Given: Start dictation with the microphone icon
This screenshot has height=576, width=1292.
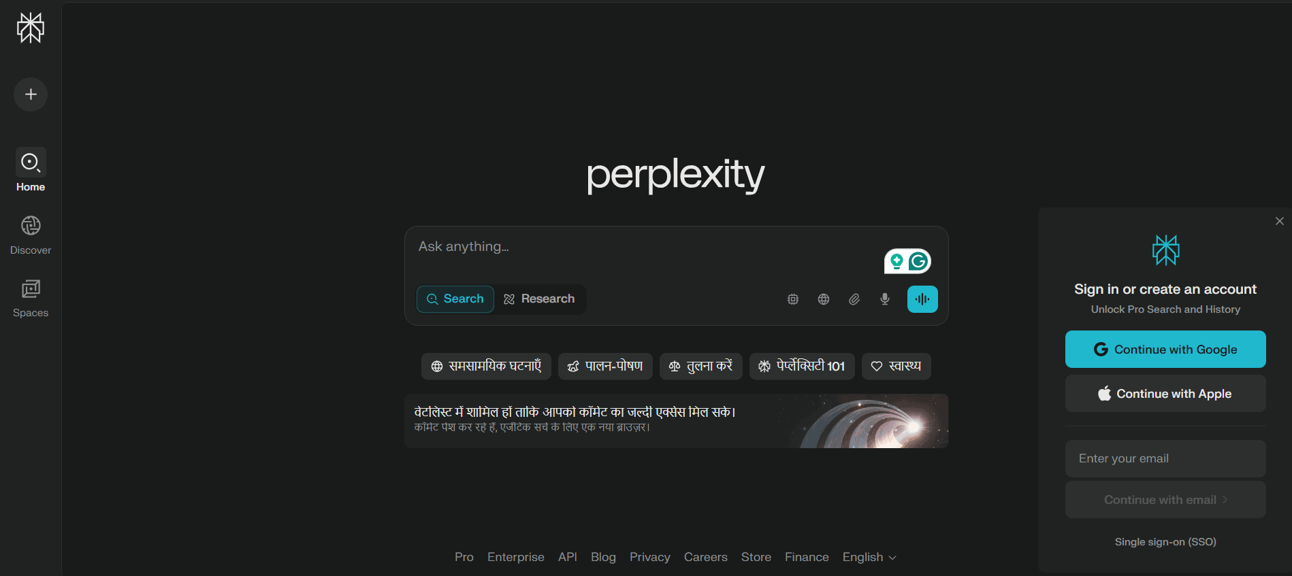Looking at the screenshot, I should 885,299.
